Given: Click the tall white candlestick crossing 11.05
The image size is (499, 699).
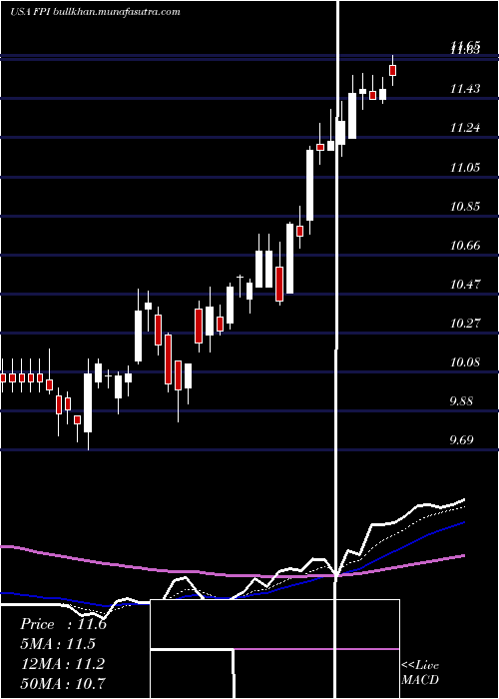Looking at the screenshot, I should tap(309, 185).
